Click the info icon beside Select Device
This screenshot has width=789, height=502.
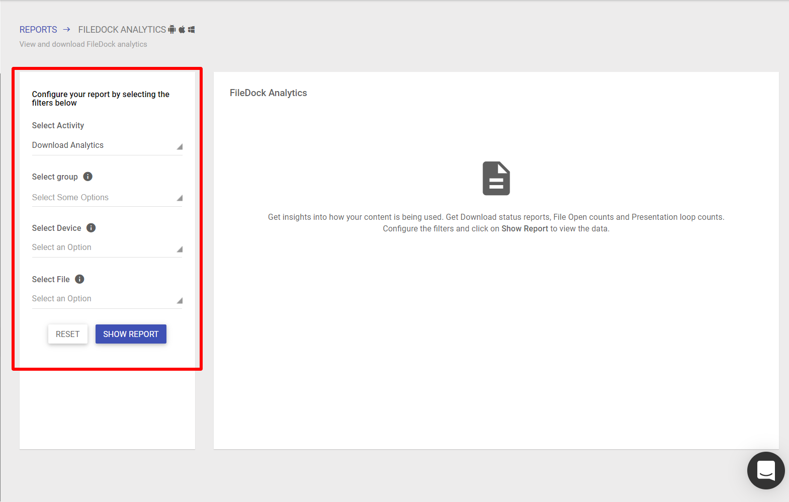click(91, 228)
